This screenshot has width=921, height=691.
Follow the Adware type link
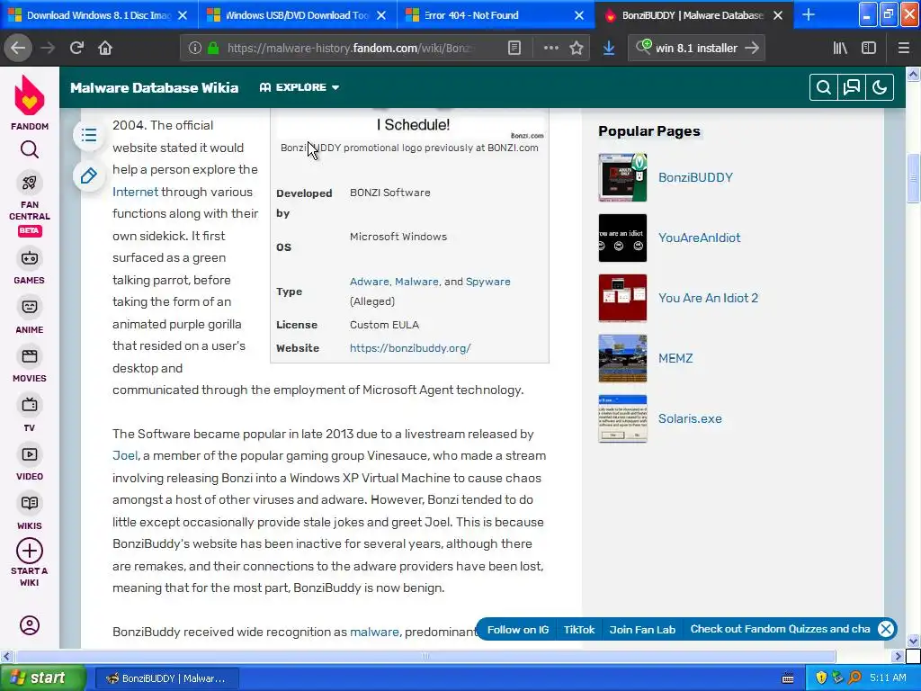click(370, 282)
